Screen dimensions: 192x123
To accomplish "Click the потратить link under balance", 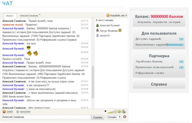I will click(x=144, y=22).
